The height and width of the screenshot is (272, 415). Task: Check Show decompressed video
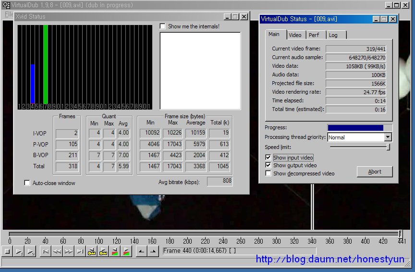point(268,173)
